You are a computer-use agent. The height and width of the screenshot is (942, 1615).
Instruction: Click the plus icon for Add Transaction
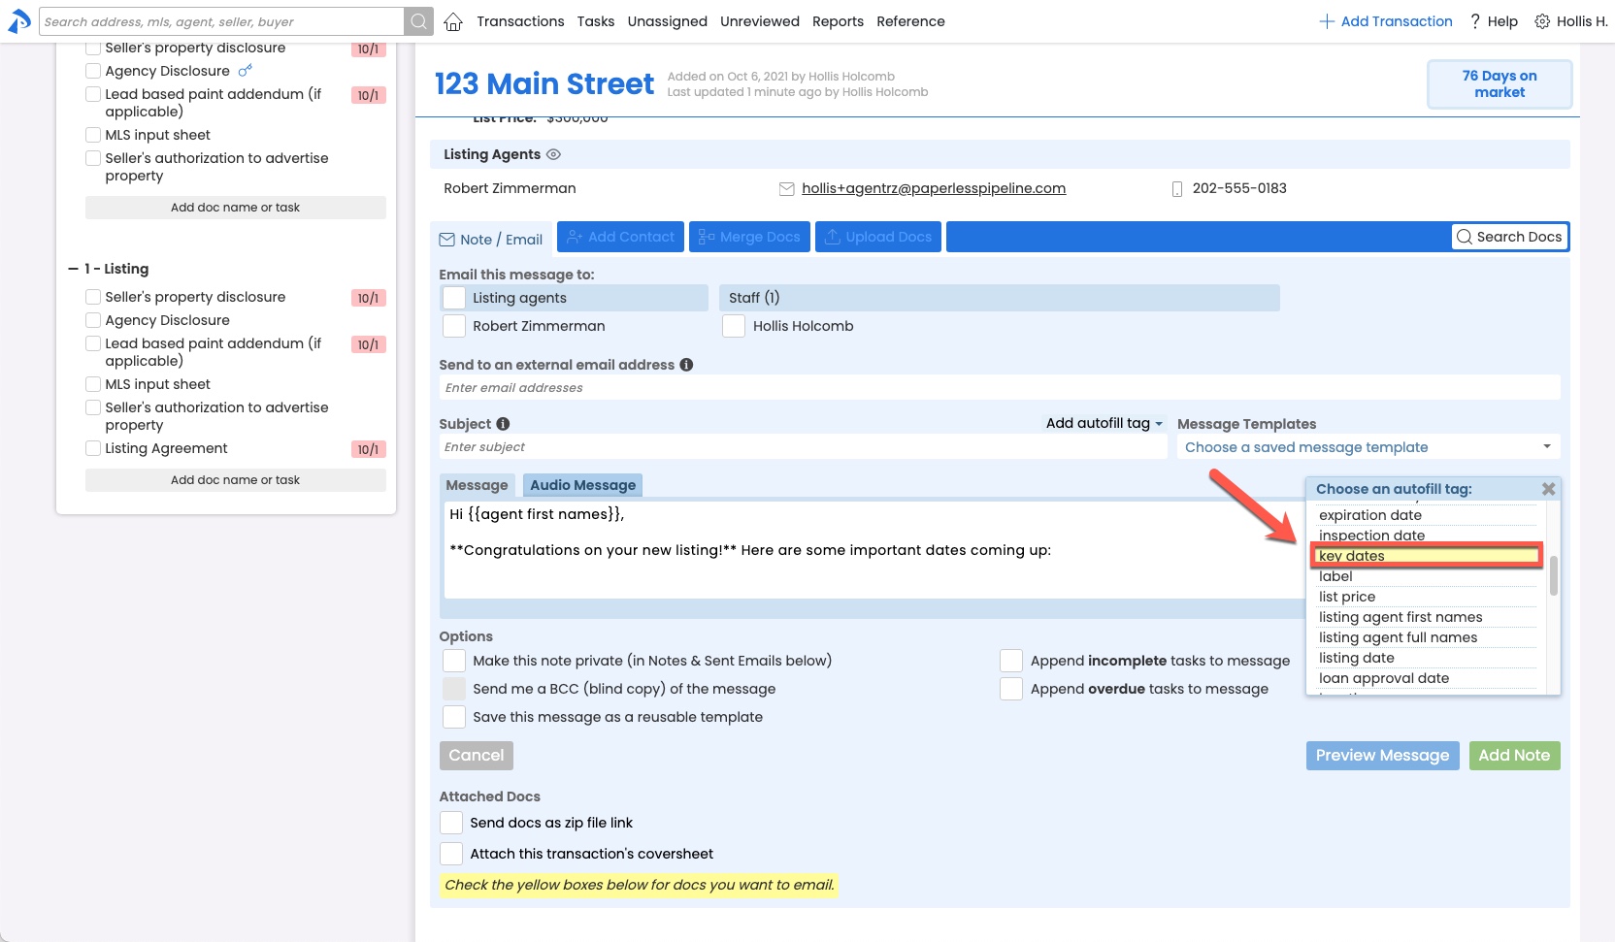(x=1327, y=21)
